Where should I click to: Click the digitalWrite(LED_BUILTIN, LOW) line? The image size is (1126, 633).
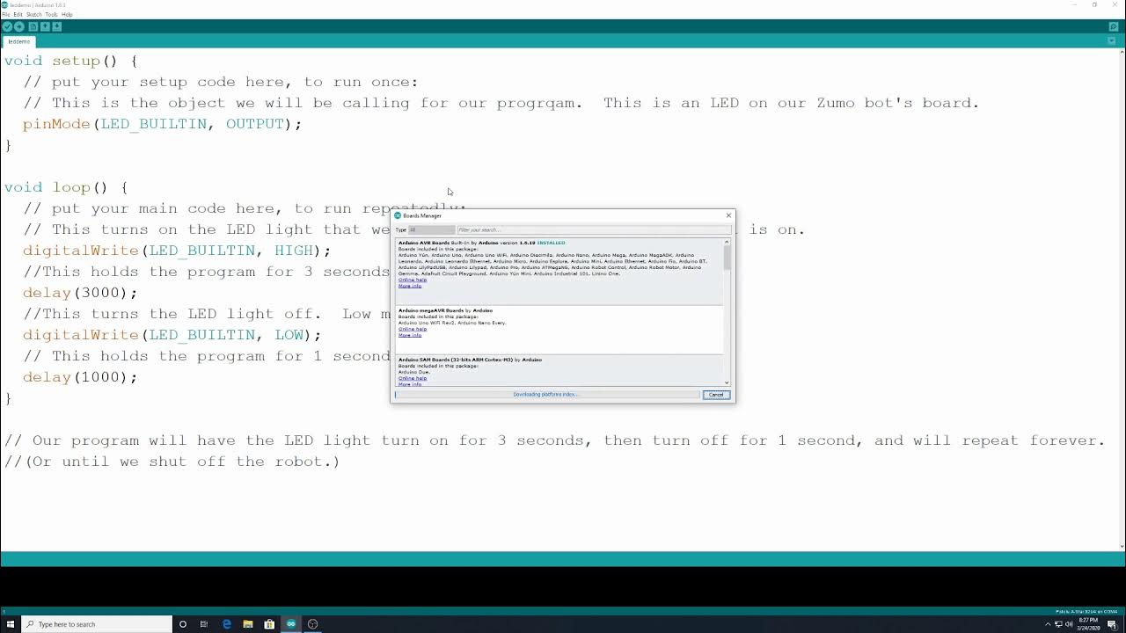coord(172,335)
